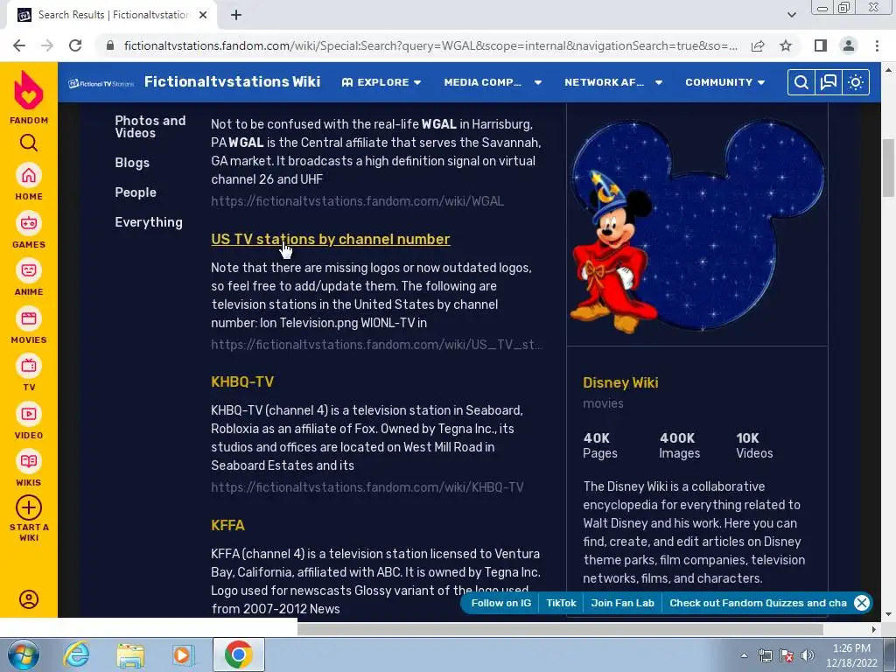Go back to previous page

click(x=19, y=45)
